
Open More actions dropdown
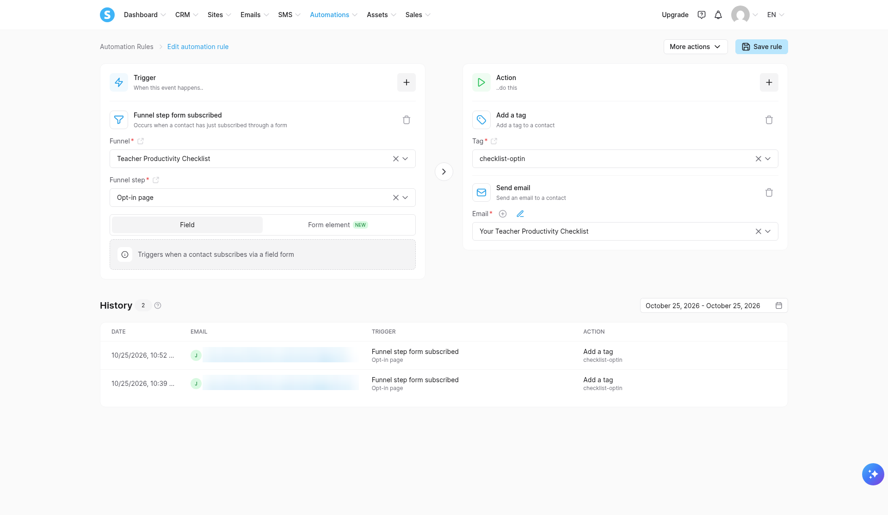(696, 47)
